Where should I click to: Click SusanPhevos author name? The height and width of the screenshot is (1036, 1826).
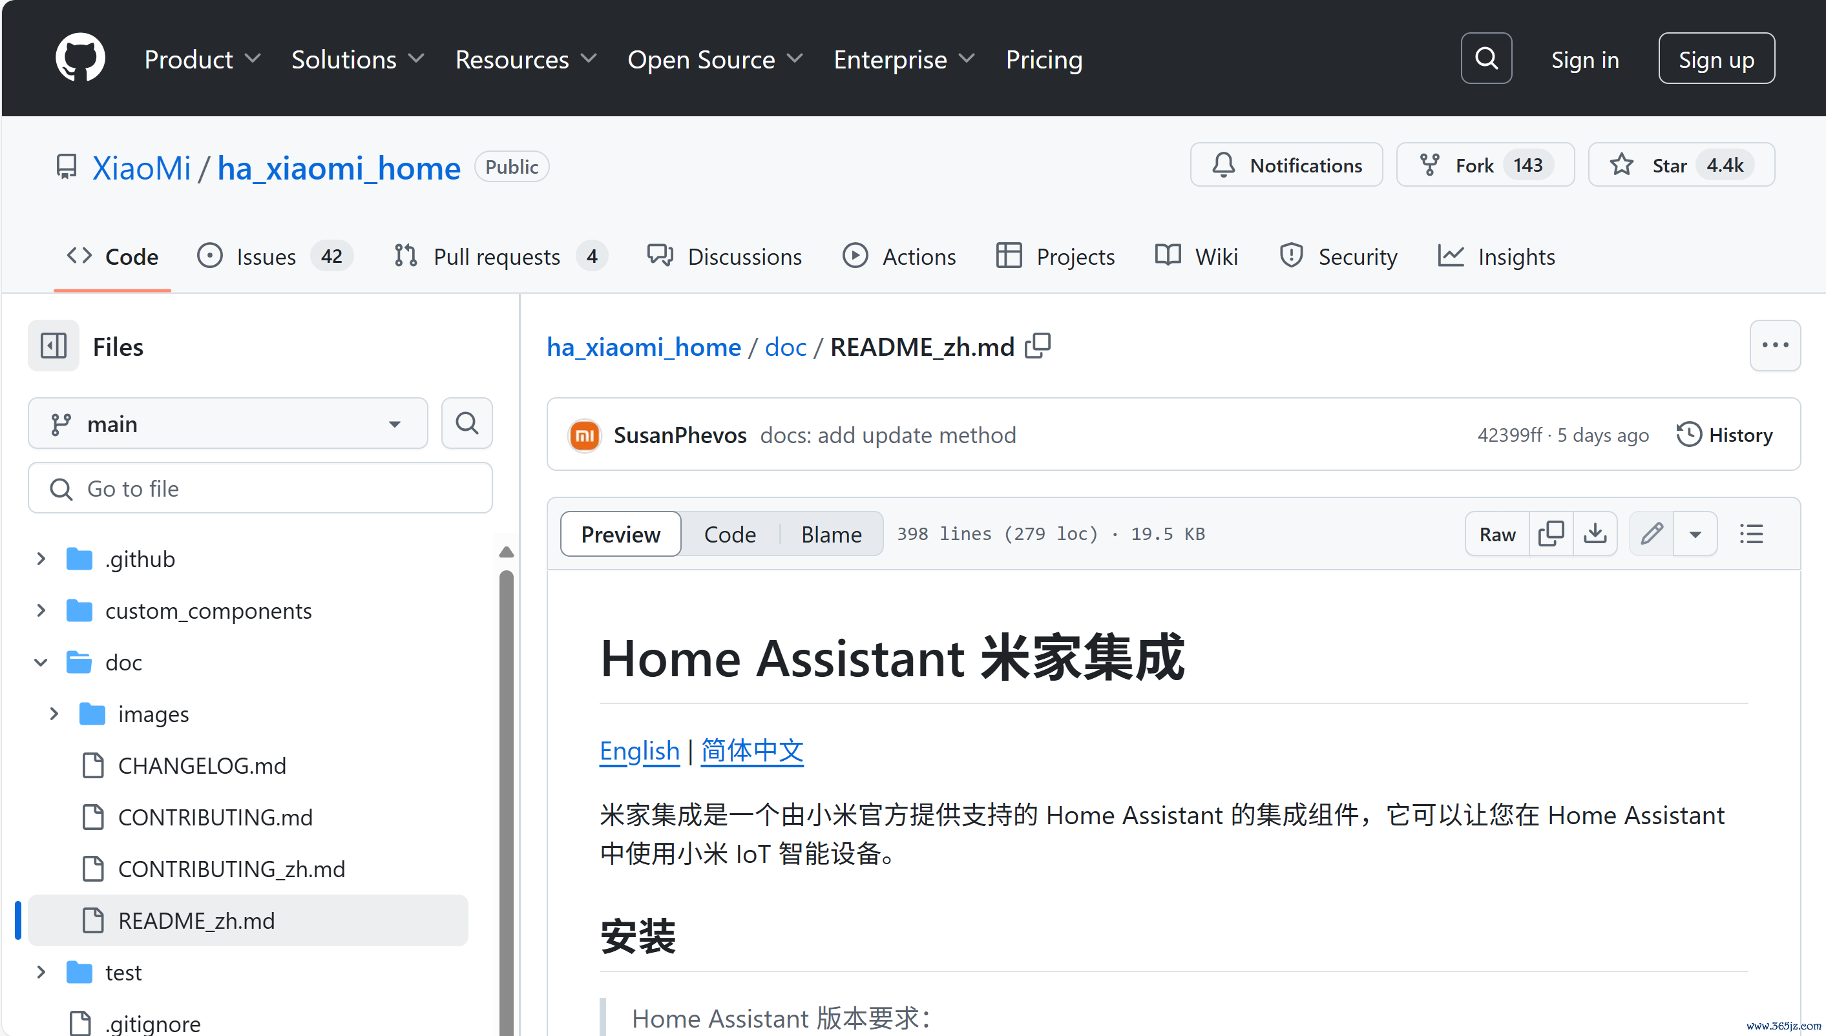680,435
